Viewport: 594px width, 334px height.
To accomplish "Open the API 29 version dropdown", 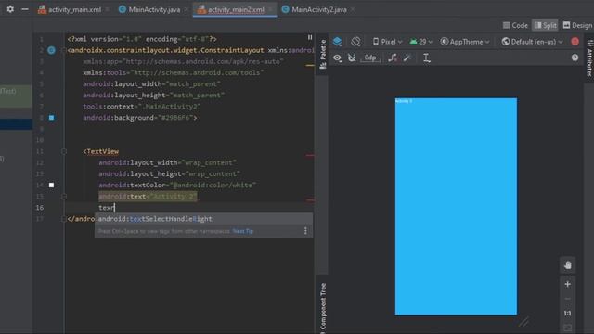I will (x=420, y=42).
